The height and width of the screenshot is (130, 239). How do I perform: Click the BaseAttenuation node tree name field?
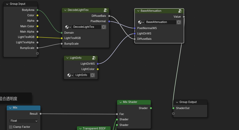click(160, 22)
